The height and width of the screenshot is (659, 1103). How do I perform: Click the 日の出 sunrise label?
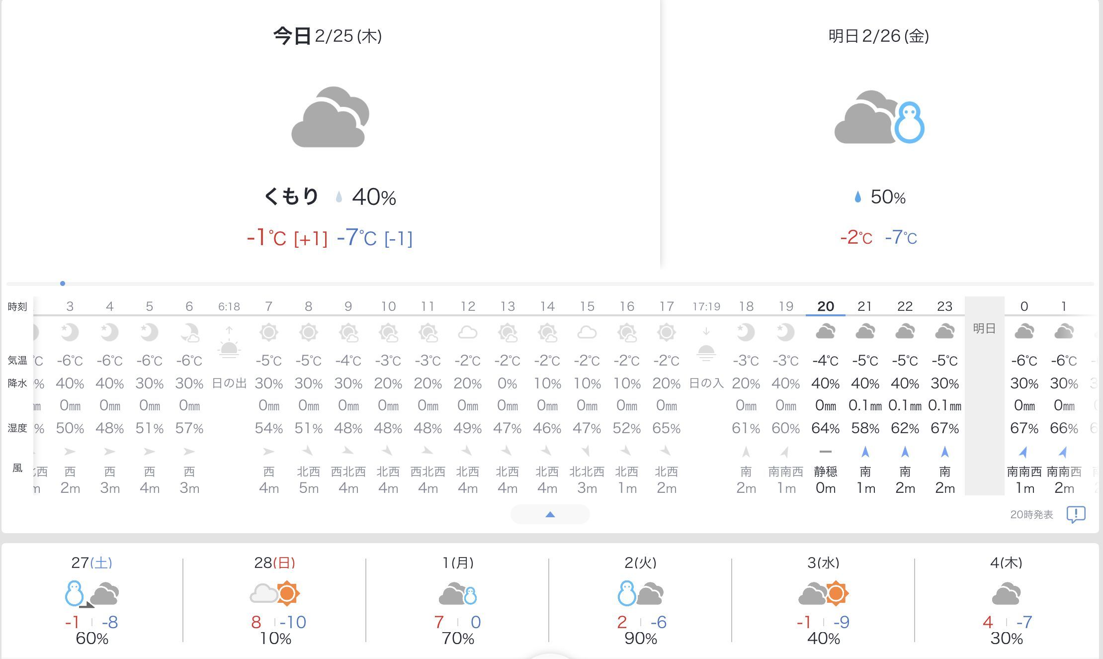pos(229,383)
